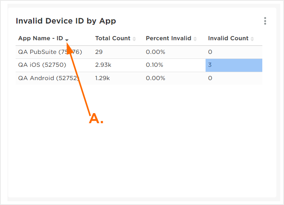
Task: Click QA Android's invalid count cell
Action: pyautogui.click(x=210, y=78)
